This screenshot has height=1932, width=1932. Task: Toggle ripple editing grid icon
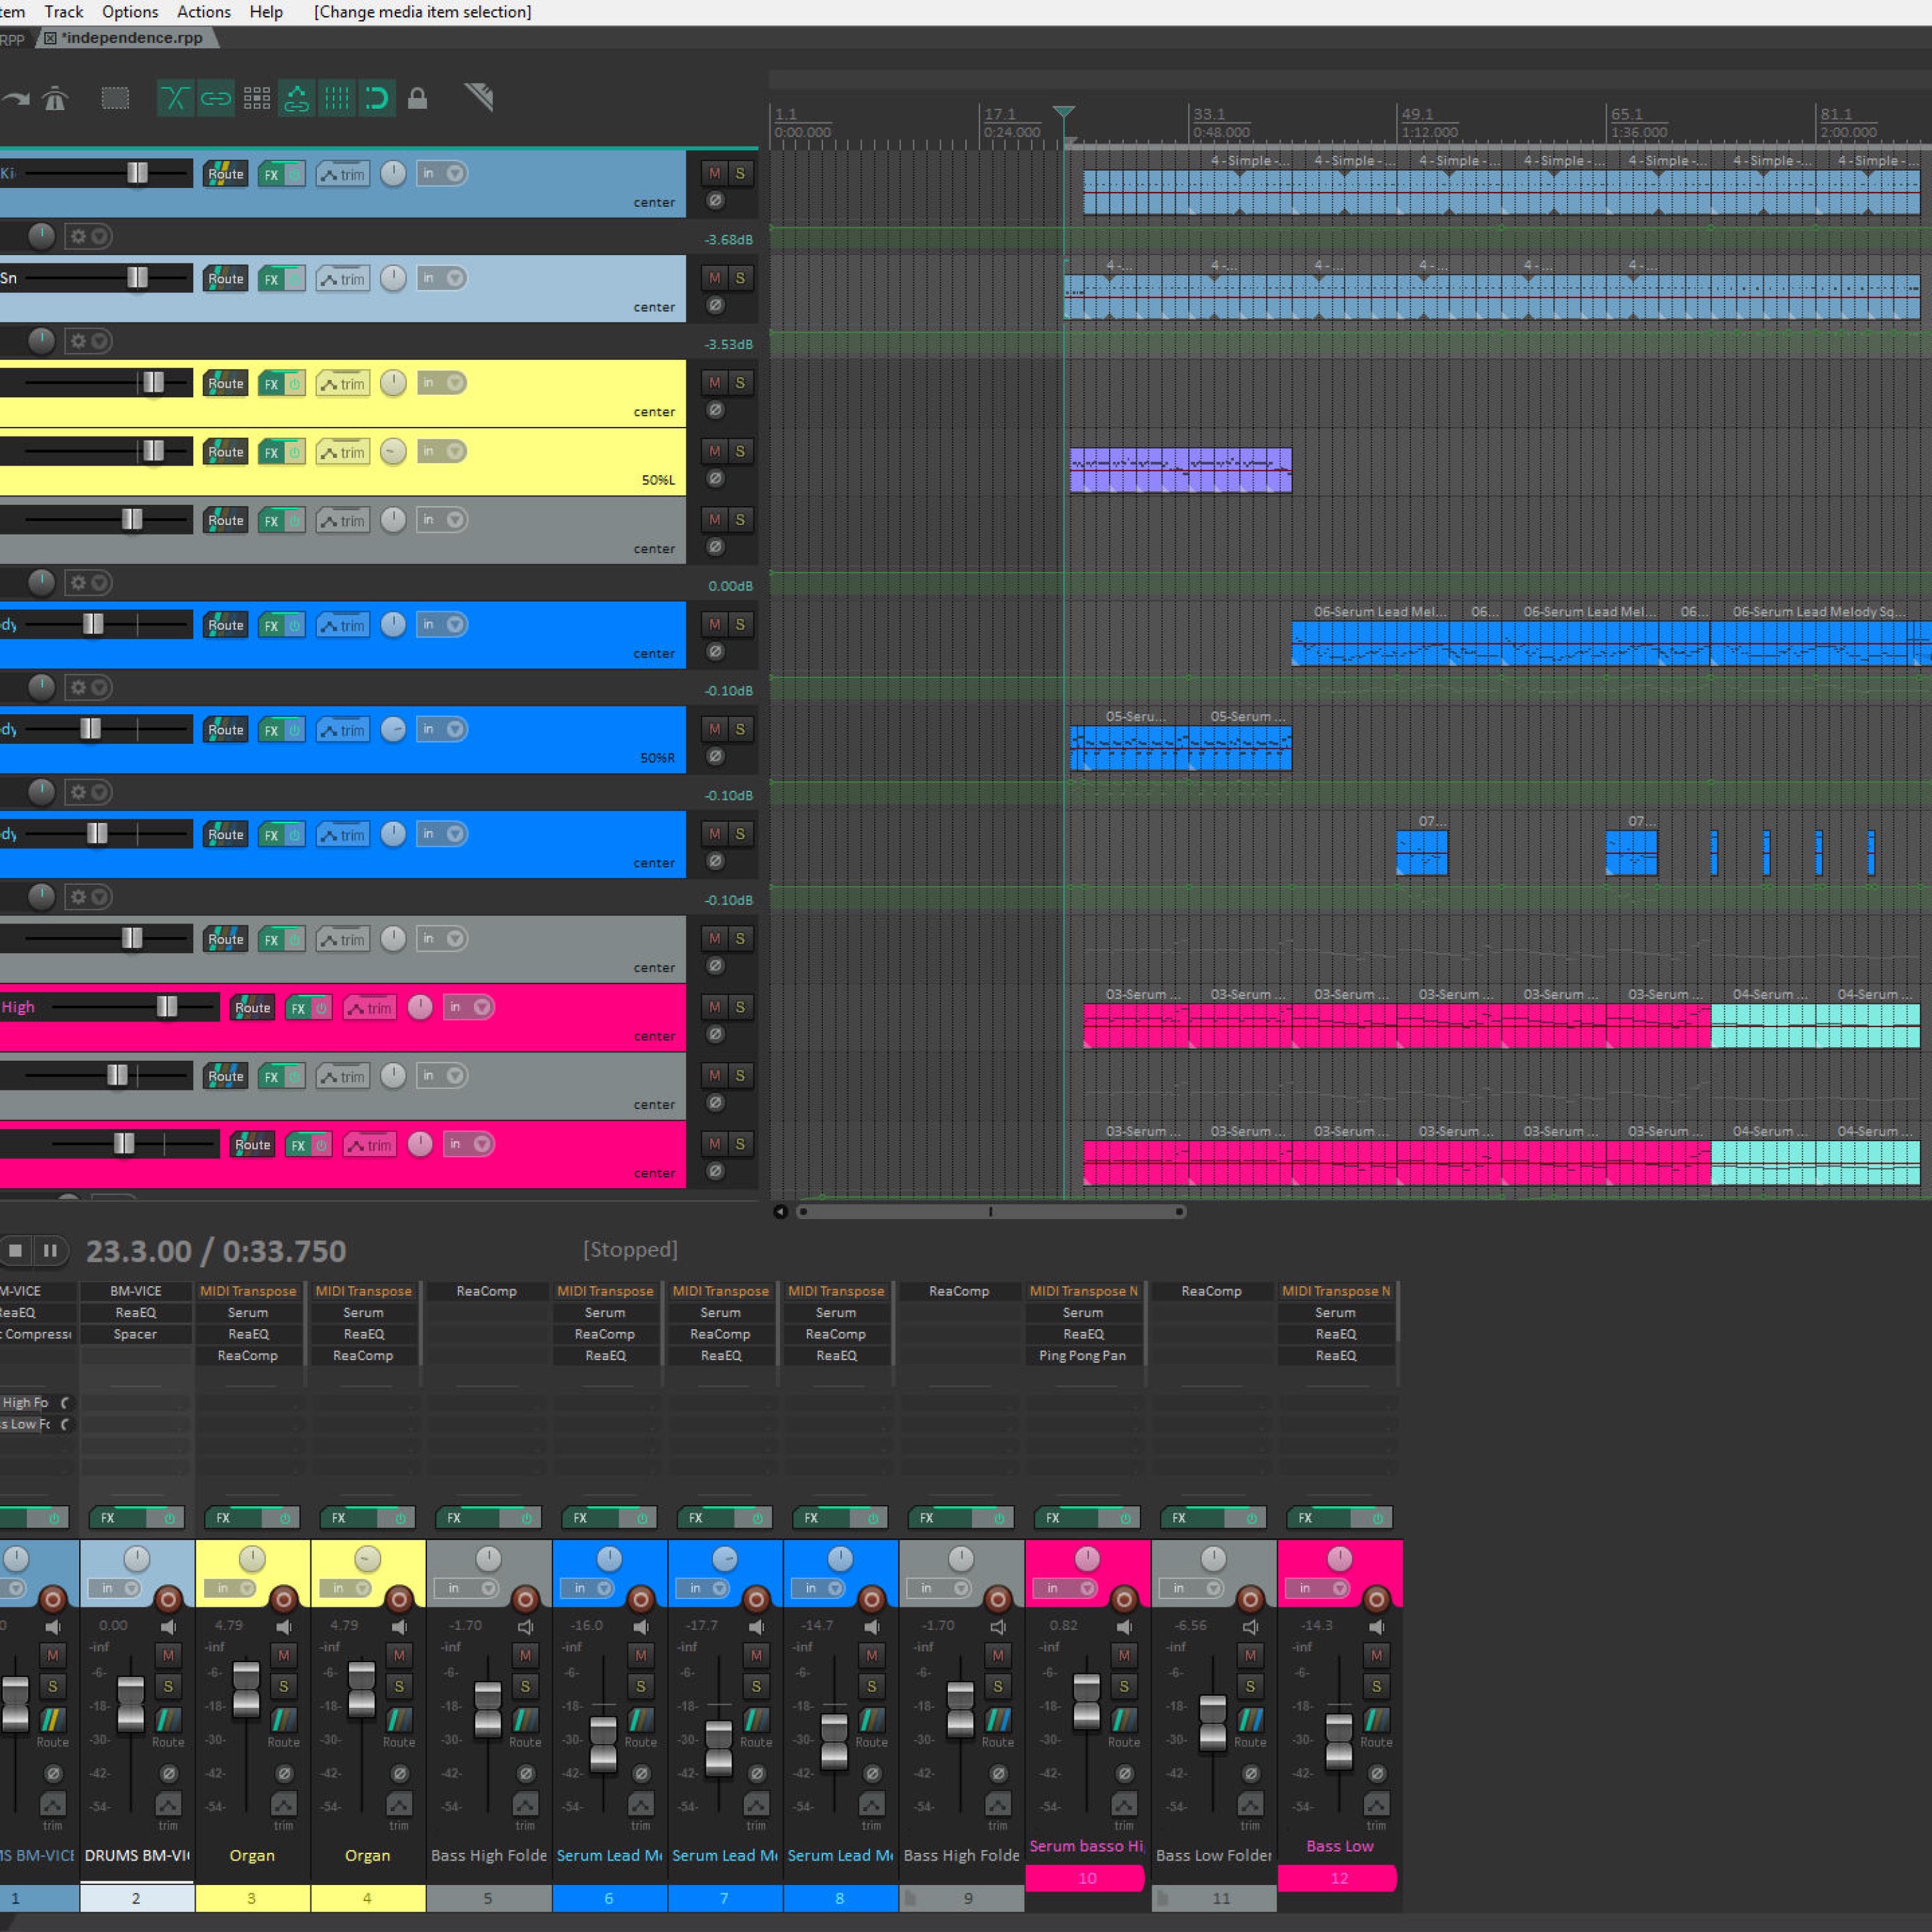pyautogui.click(x=257, y=98)
